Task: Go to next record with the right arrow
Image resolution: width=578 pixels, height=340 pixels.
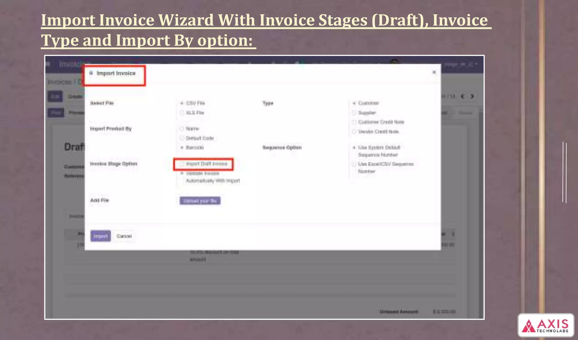Action: point(472,96)
